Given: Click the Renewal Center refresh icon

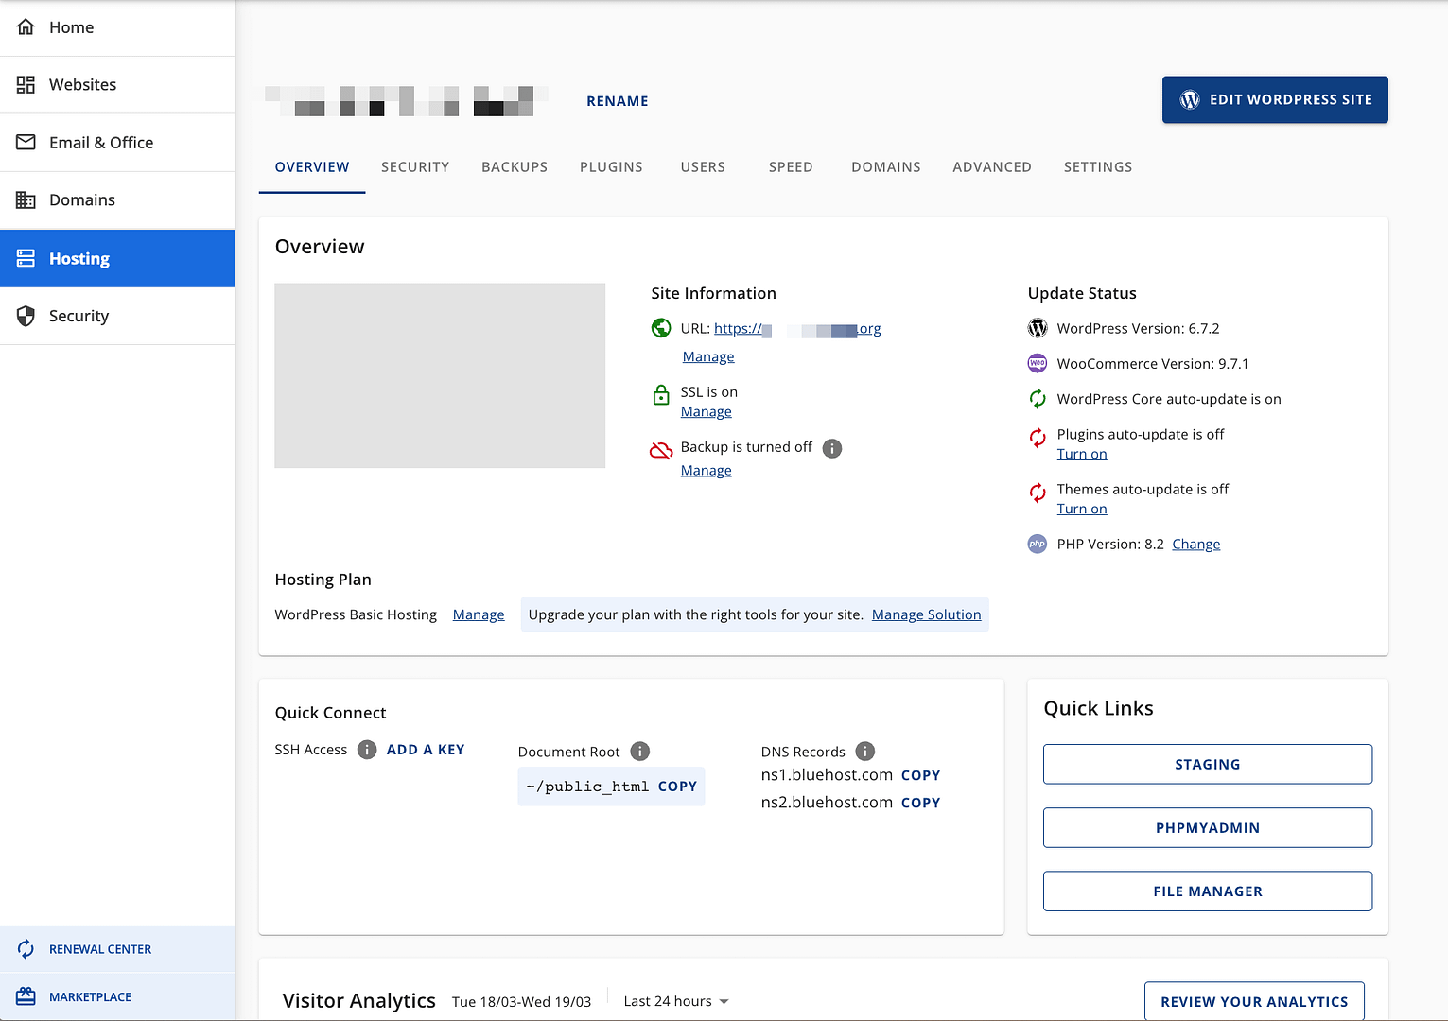Looking at the screenshot, I should click(26, 949).
